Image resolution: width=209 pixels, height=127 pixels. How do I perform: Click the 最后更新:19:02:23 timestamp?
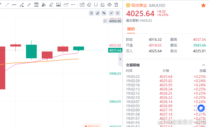139,21
